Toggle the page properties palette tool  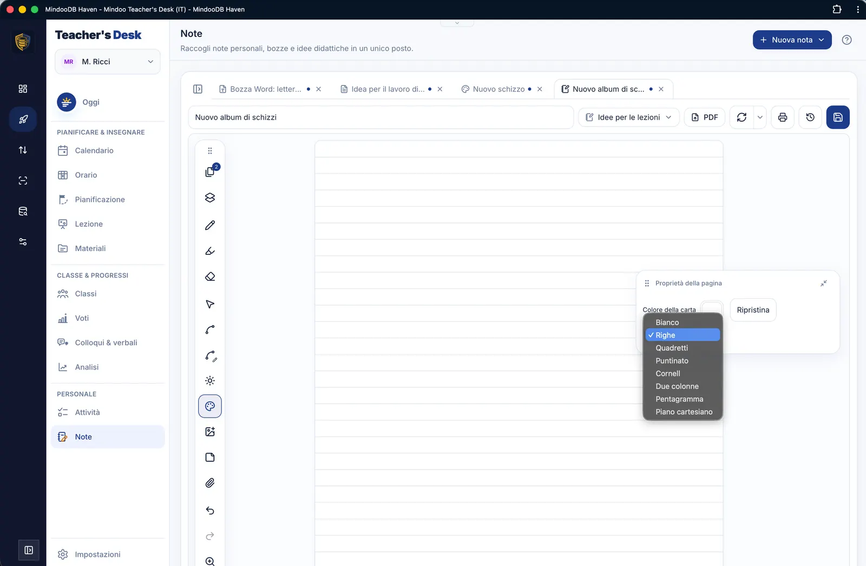[x=210, y=406]
